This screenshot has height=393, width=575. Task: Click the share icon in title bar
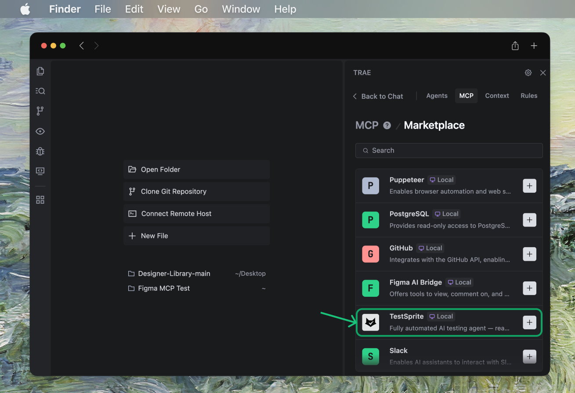point(515,46)
